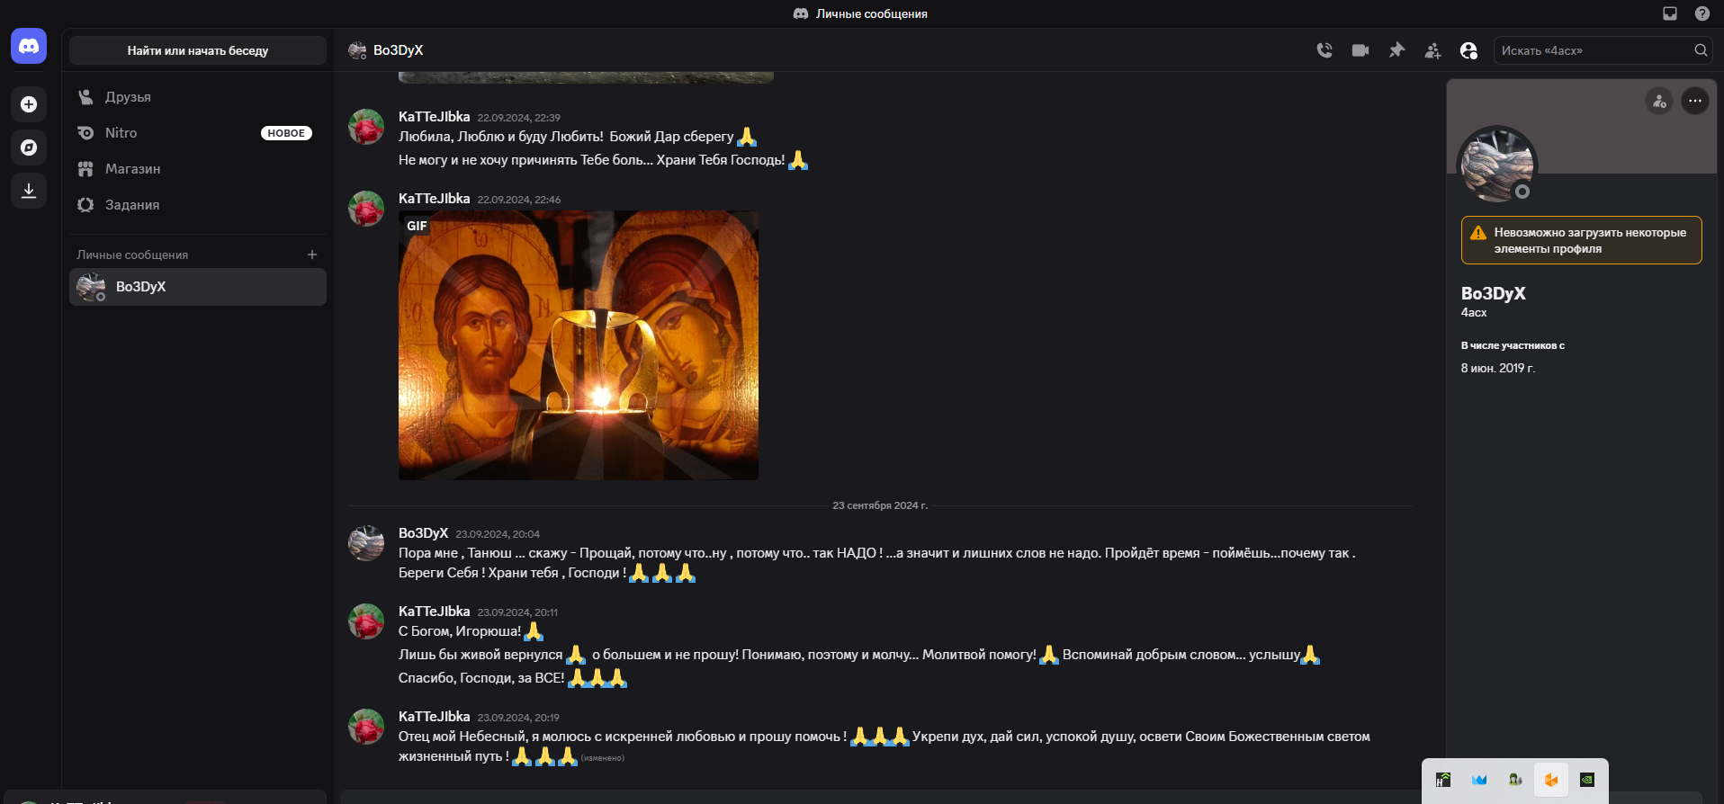Start a voice call with Bo3DyX

coord(1324,50)
